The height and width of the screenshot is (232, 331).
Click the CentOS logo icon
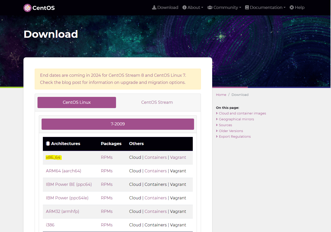27,8
